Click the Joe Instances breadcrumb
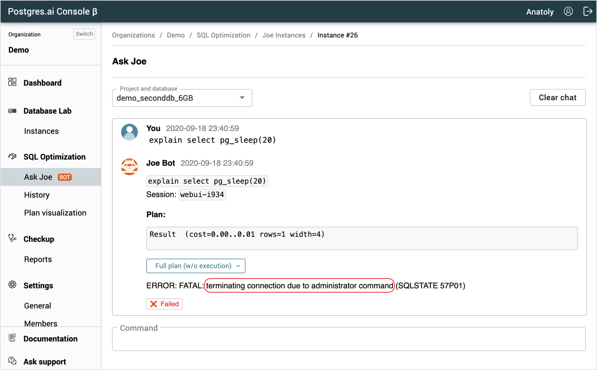 [x=284, y=35]
